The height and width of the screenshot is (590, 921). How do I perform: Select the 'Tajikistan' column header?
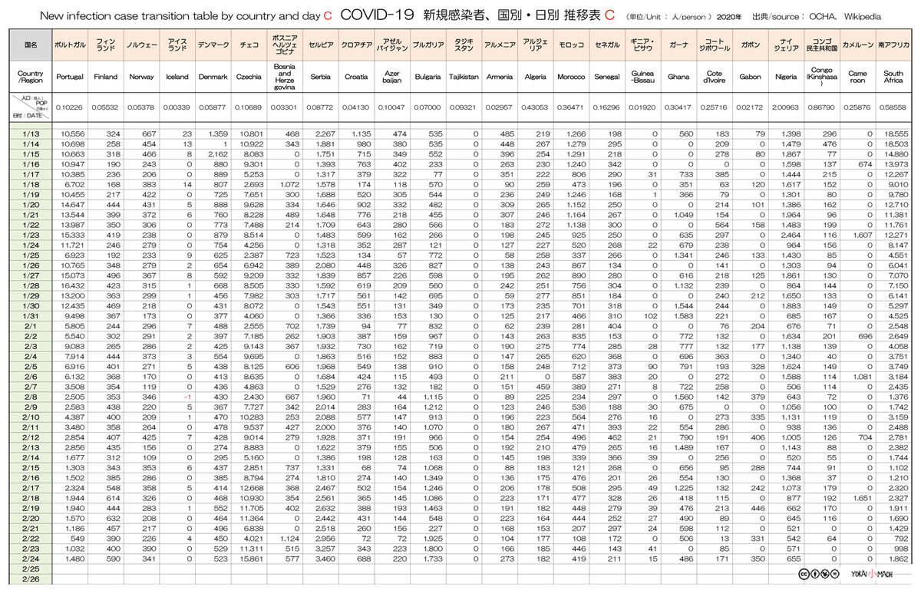point(464,77)
